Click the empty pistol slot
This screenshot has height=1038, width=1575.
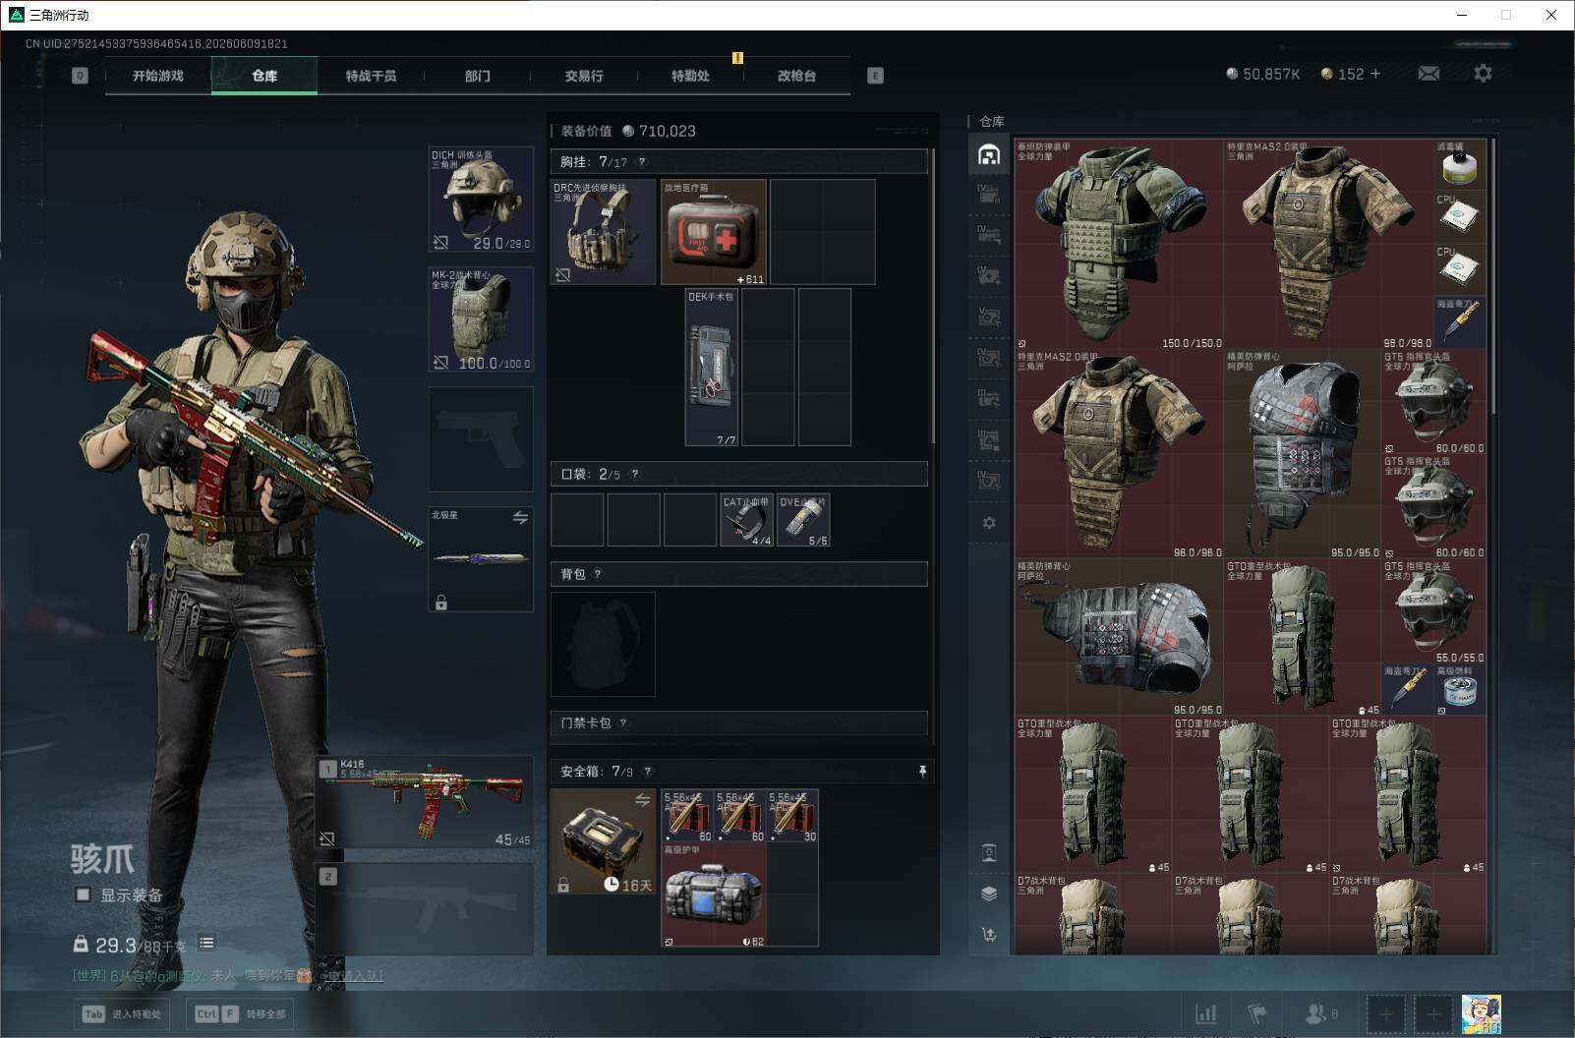click(481, 439)
